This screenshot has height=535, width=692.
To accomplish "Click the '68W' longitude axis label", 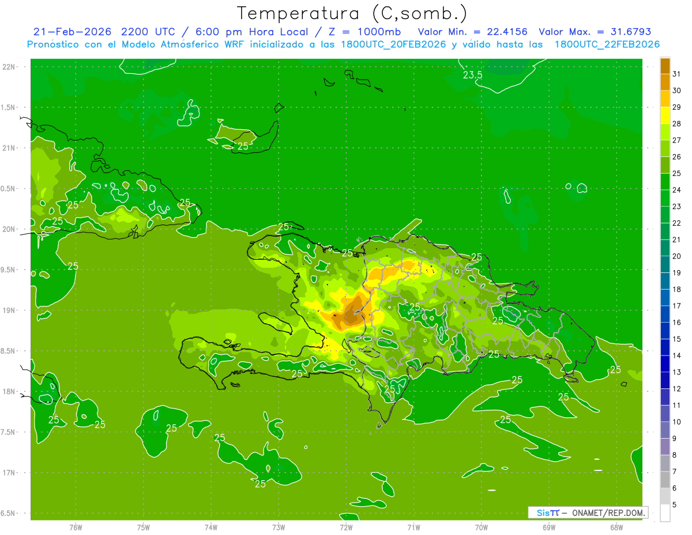I will [616, 527].
